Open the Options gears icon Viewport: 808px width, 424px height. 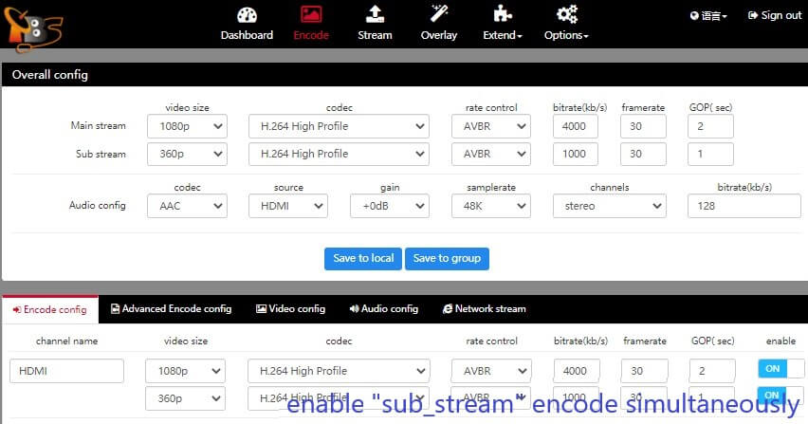point(566,15)
